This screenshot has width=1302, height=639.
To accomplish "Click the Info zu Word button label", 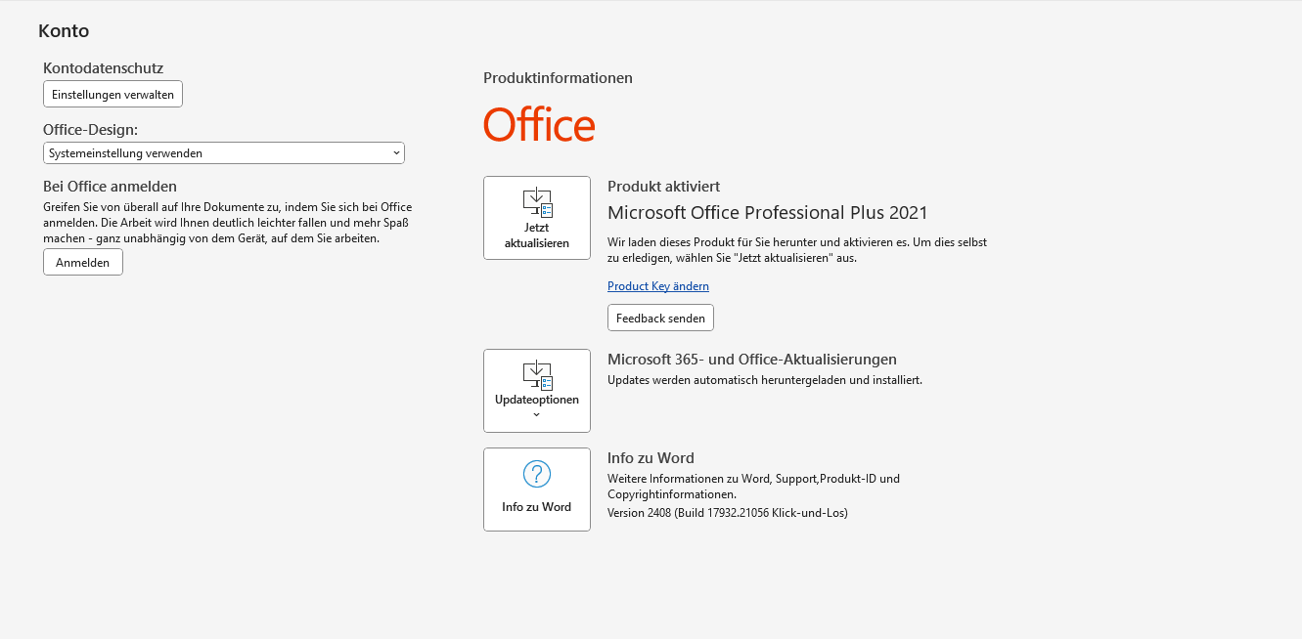I will coord(537,507).
